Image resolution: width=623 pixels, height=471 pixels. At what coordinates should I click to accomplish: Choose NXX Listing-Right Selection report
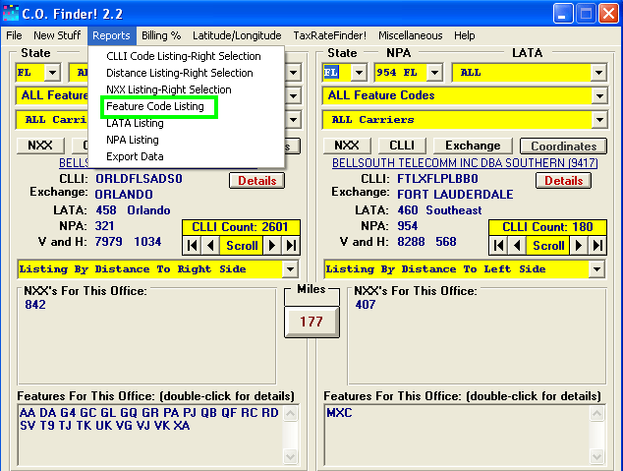(x=186, y=89)
